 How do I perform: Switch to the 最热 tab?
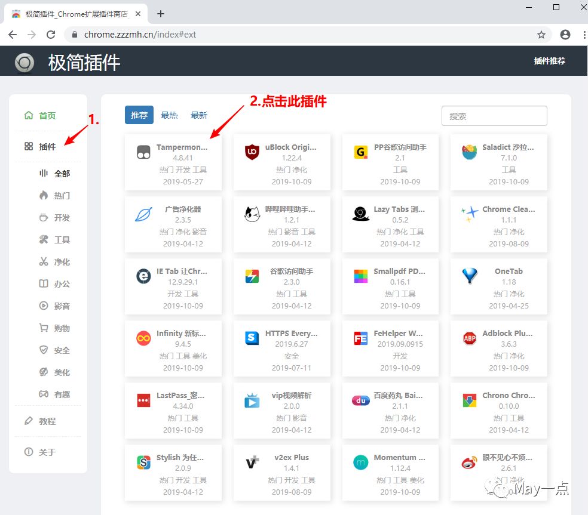[169, 115]
